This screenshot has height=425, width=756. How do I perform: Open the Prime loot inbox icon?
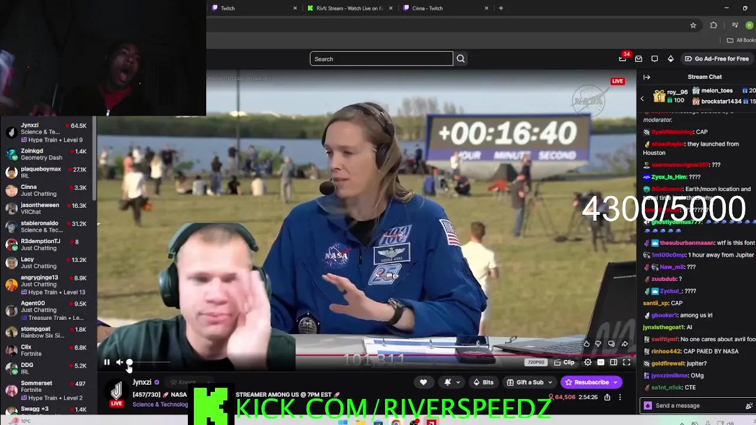(638, 59)
